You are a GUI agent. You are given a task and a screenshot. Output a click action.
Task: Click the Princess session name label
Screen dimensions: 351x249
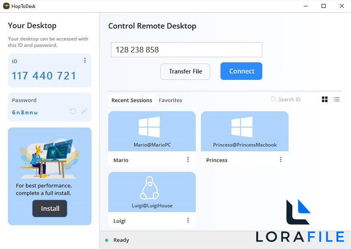[x=217, y=160]
